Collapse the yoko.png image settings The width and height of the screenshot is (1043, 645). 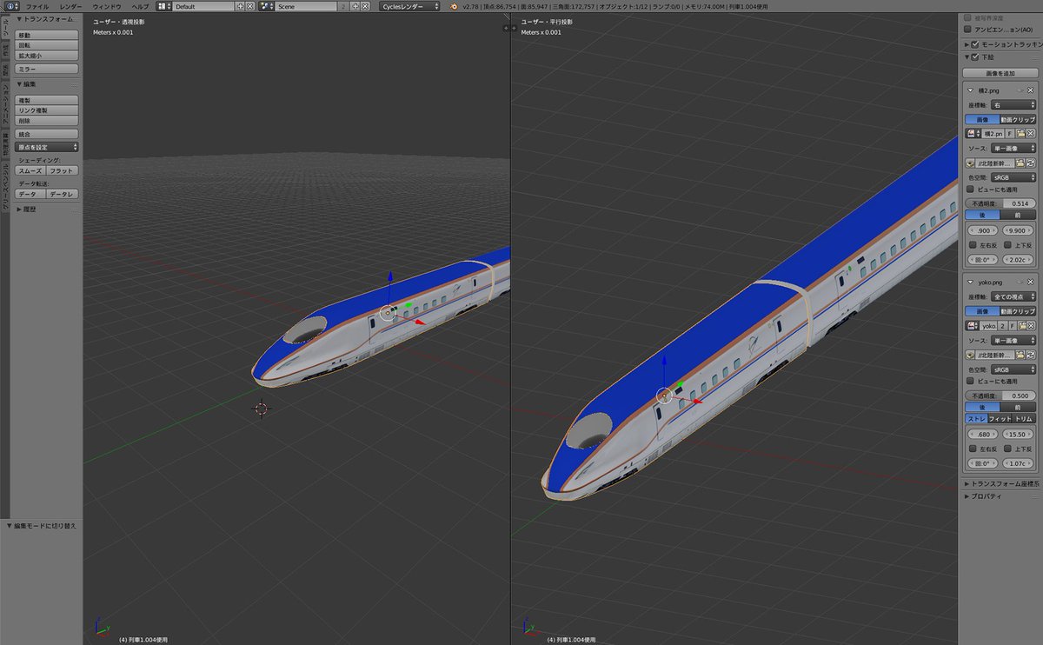(x=971, y=282)
